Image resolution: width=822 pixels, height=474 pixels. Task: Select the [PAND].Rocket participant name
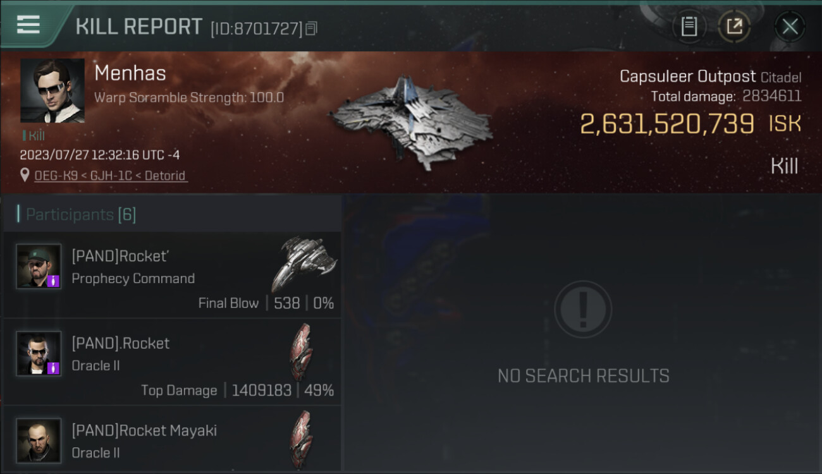pyautogui.click(x=121, y=343)
